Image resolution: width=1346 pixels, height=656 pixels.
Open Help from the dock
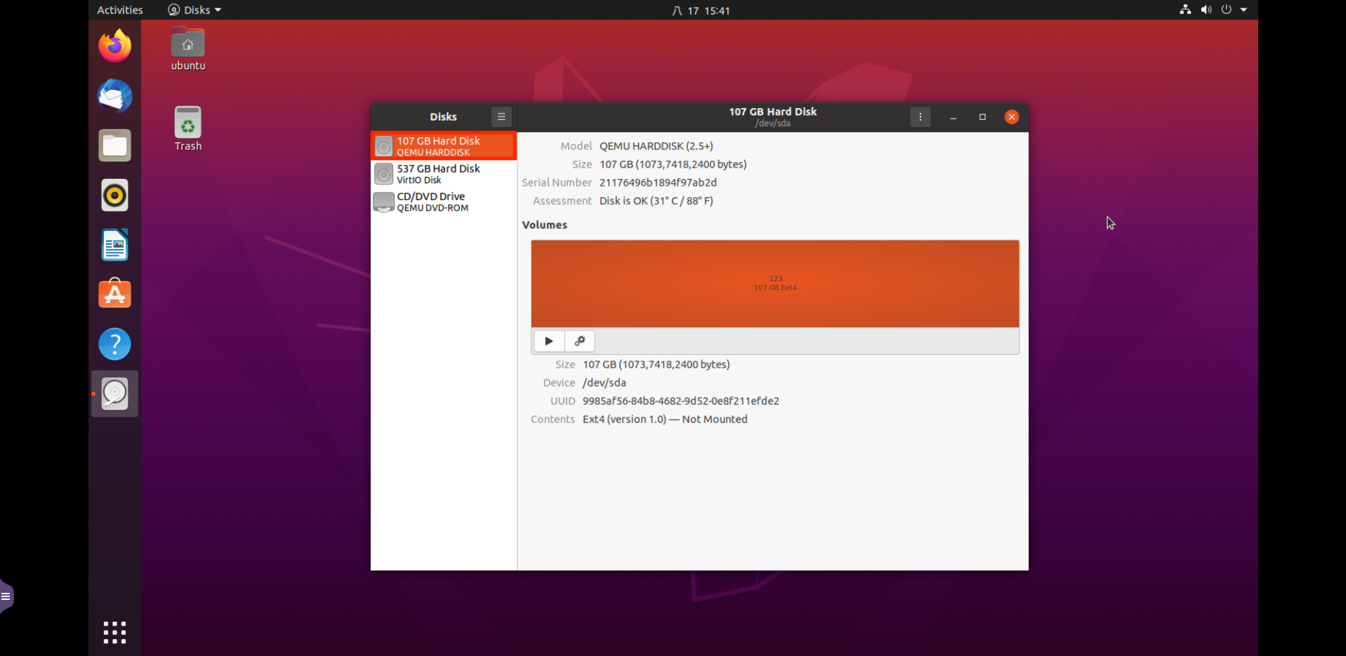[115, 344]
